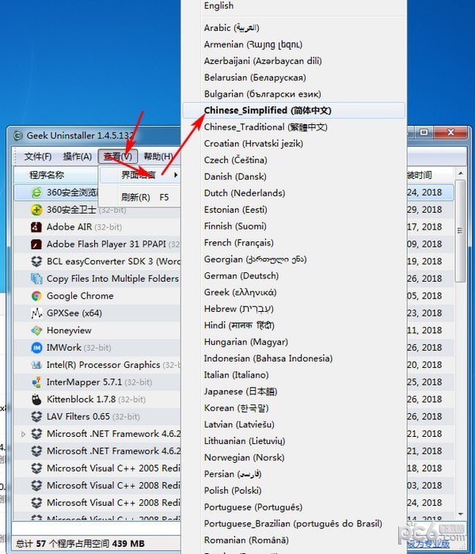Choose 刷新(R) F5 from the menu

pyautogui.click(x=145, y=197)
